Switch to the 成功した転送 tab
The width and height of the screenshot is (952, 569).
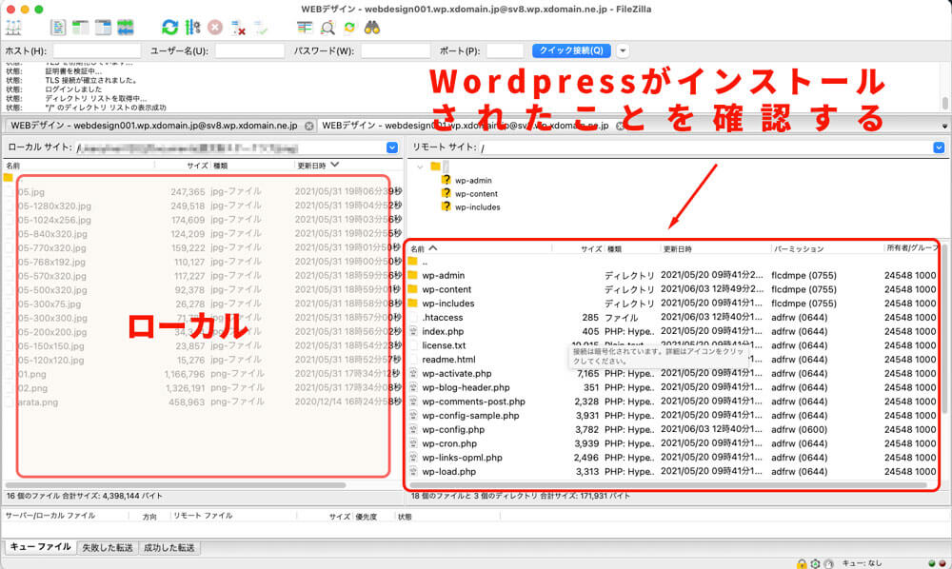169,548
